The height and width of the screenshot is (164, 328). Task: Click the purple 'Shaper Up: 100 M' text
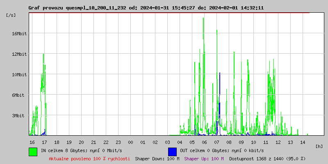point(204,158)
